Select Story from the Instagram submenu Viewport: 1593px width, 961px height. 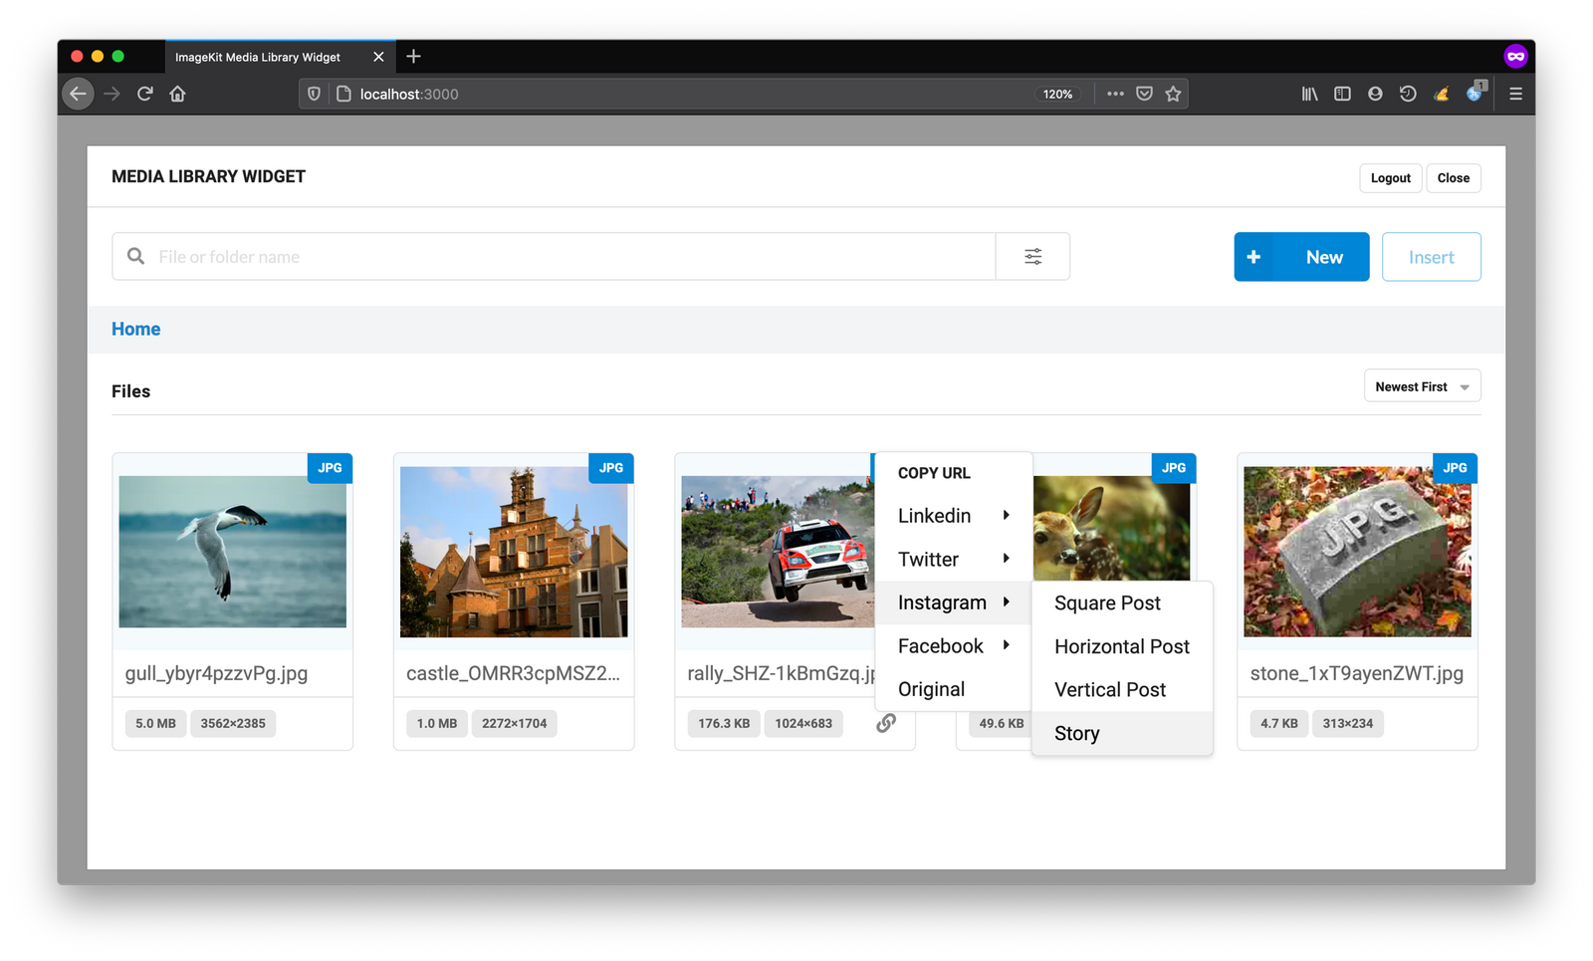pyautogui.click(x=1076, y=733)
